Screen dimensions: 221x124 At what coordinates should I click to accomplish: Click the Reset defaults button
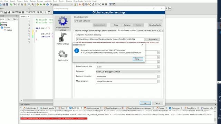[x=155, y=25]
